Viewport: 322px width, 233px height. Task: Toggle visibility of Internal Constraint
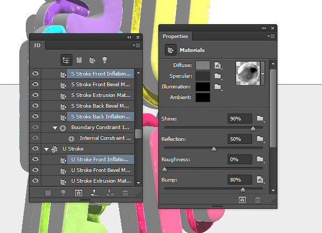click(x=35, y=138)
